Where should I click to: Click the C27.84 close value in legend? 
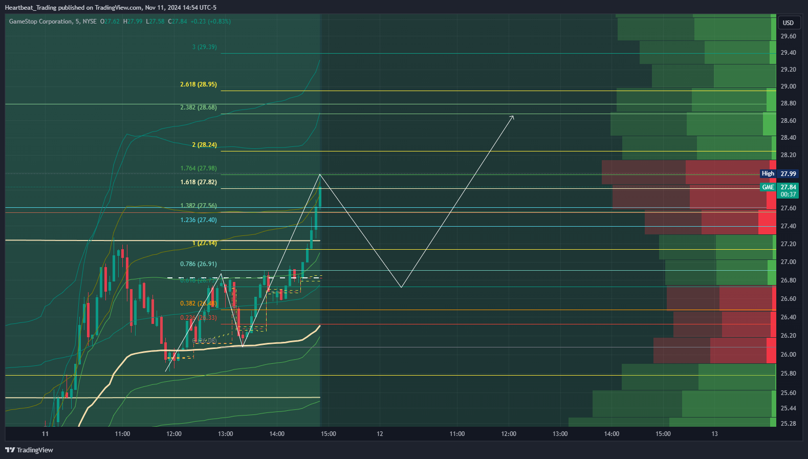(x=178, y=21)
